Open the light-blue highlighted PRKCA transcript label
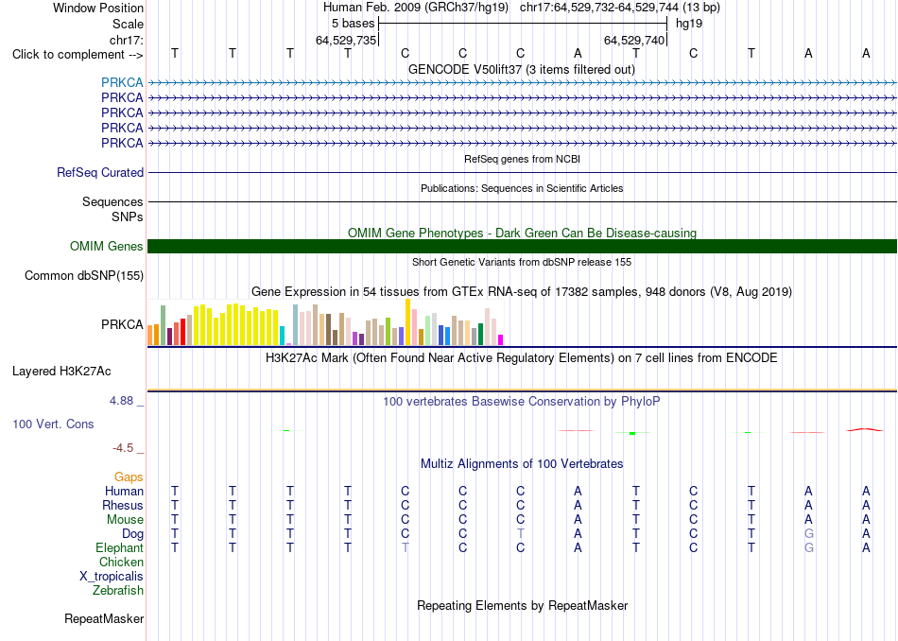The width and height of the screenshot is (898, 641). tap(122, 82)
